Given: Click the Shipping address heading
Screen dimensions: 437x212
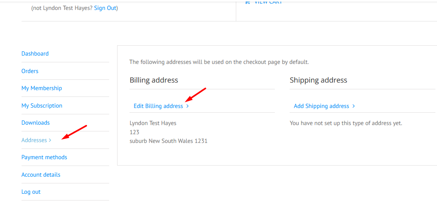Looking at the screenshot, I should (318, 80).
